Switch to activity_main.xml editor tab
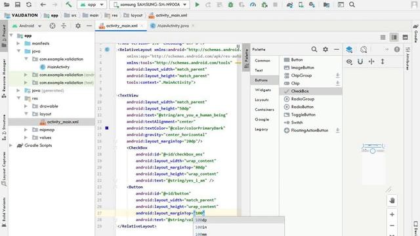 (x=121, y=26)
